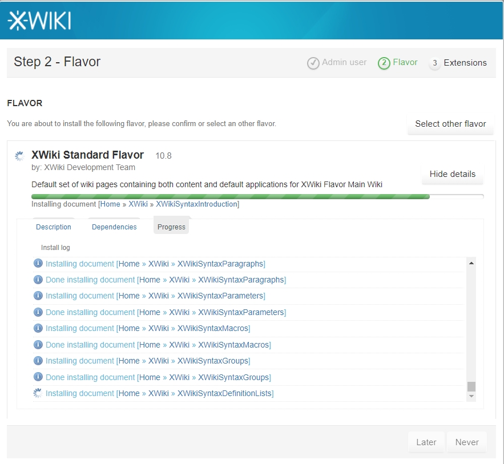Open XWikiSyntaxIntroduction link under progress bar
The width and height of the screenshot is (504, 464).
pos(196,204)
